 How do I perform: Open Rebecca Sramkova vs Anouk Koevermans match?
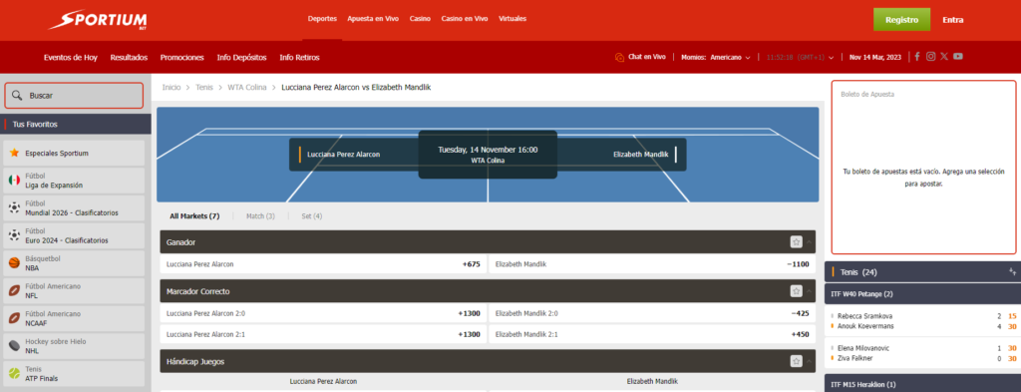(922, 321)
